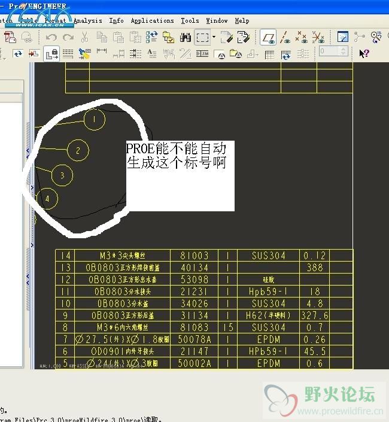The image size is (389, 422).
Task: Click the sheet number spinner field
Action: pyautogui.click(x=333, y=51)
